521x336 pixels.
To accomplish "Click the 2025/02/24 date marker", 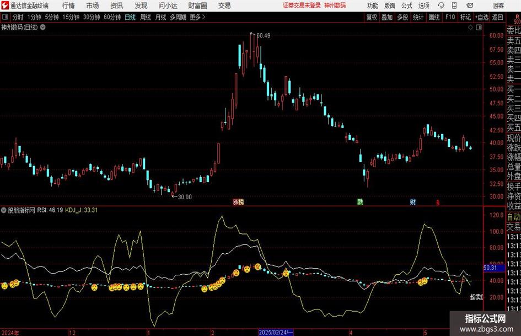I will (276, 332).
